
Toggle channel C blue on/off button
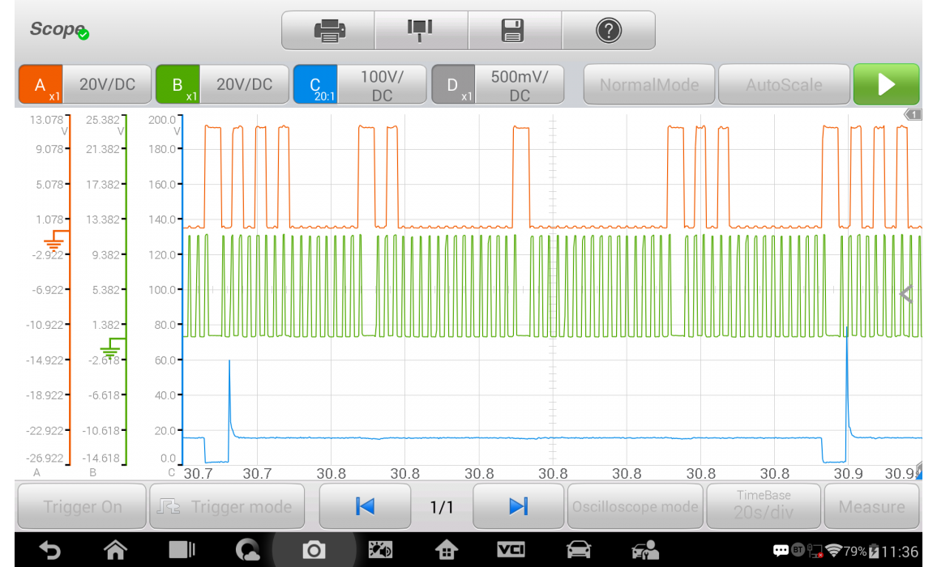315,85
